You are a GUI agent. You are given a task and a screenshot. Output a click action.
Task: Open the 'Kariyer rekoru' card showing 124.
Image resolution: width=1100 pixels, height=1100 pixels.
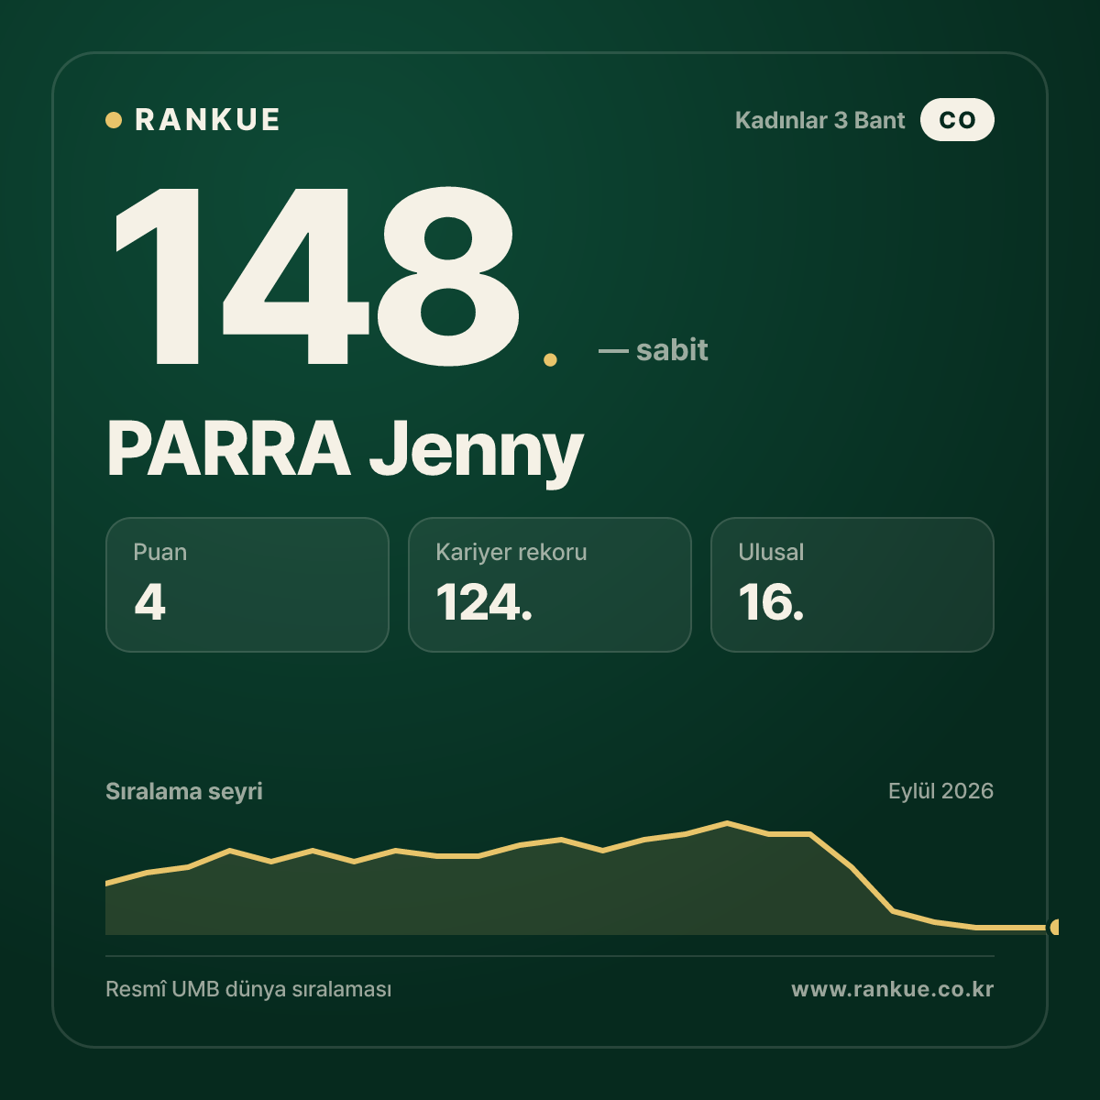click(x=550, y=585)
